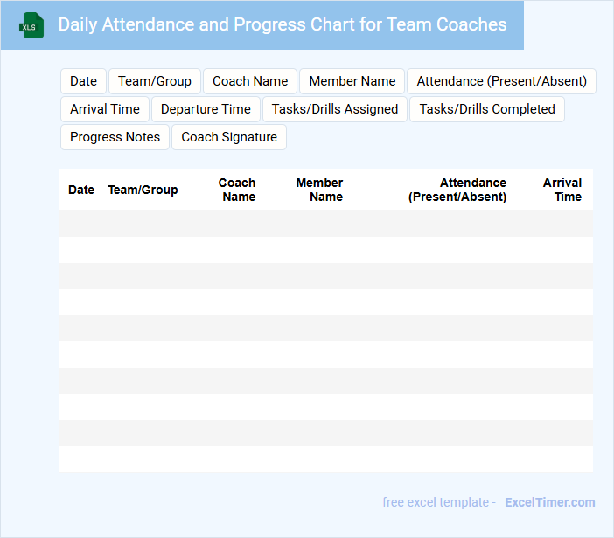
Task: Click the Tasks/Drills Assigned tag
Action: pyautogui.click(x=335, y=109)
